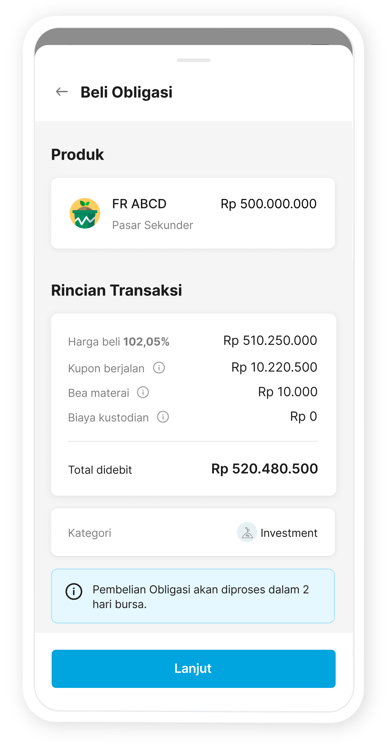Viewport: 391px width, 744px height.
Task: Show the Bea materai info icon details
Action: tap(143, 392)
